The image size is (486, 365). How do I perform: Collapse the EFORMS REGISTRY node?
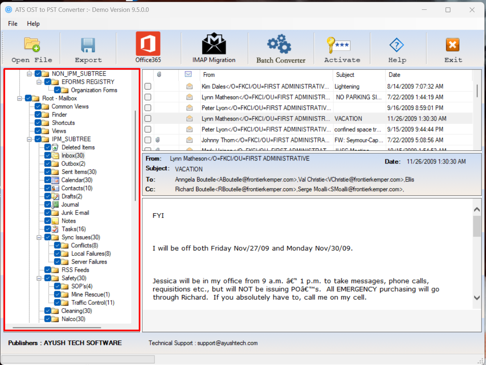39,82
